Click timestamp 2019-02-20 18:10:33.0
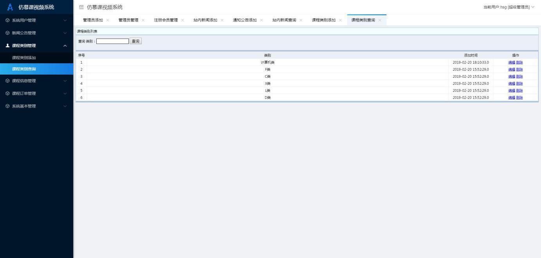The height and width of the screenshot is (258, 541). click(471, 63)
